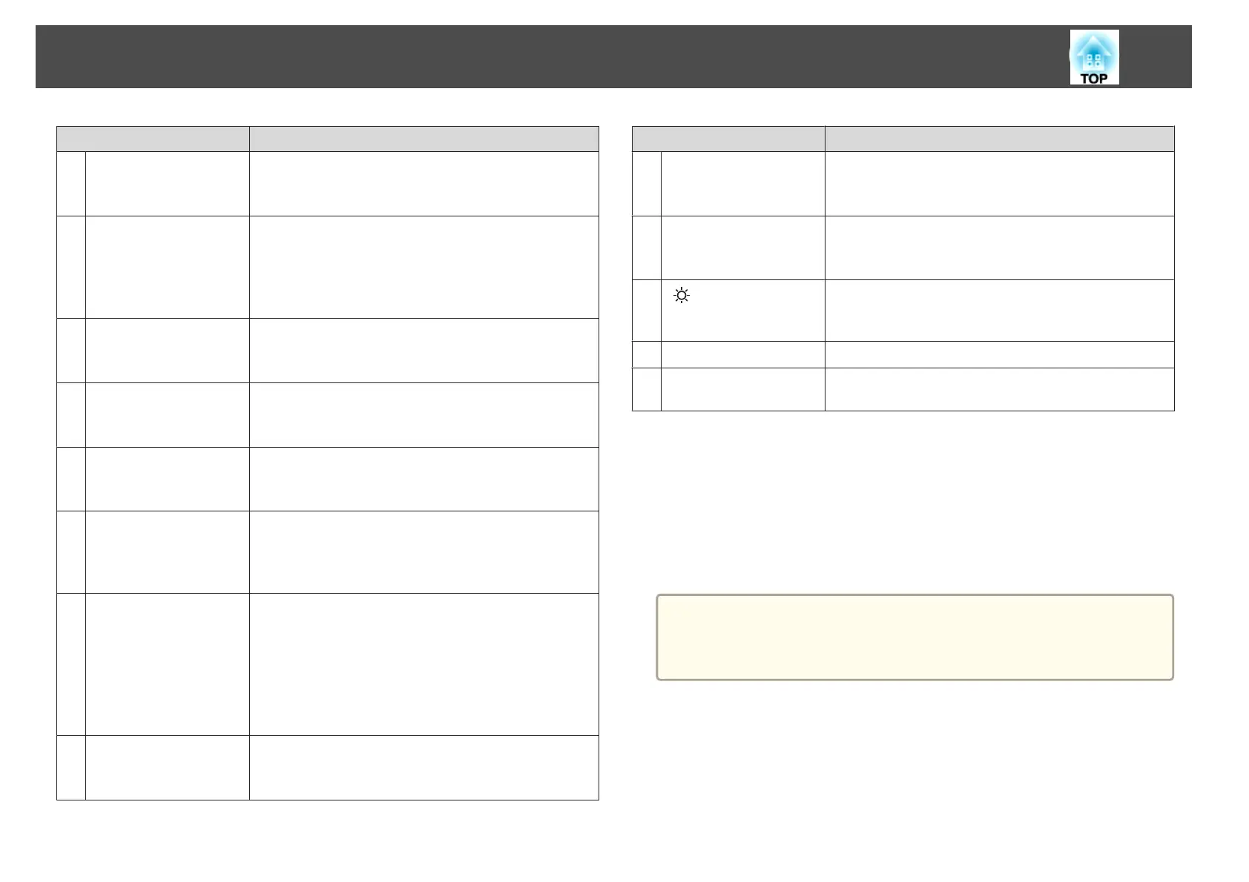This screenshot has width=1249, height=882.
Task: Click the first row's description cell in left table
Action: tap(424, 184)
